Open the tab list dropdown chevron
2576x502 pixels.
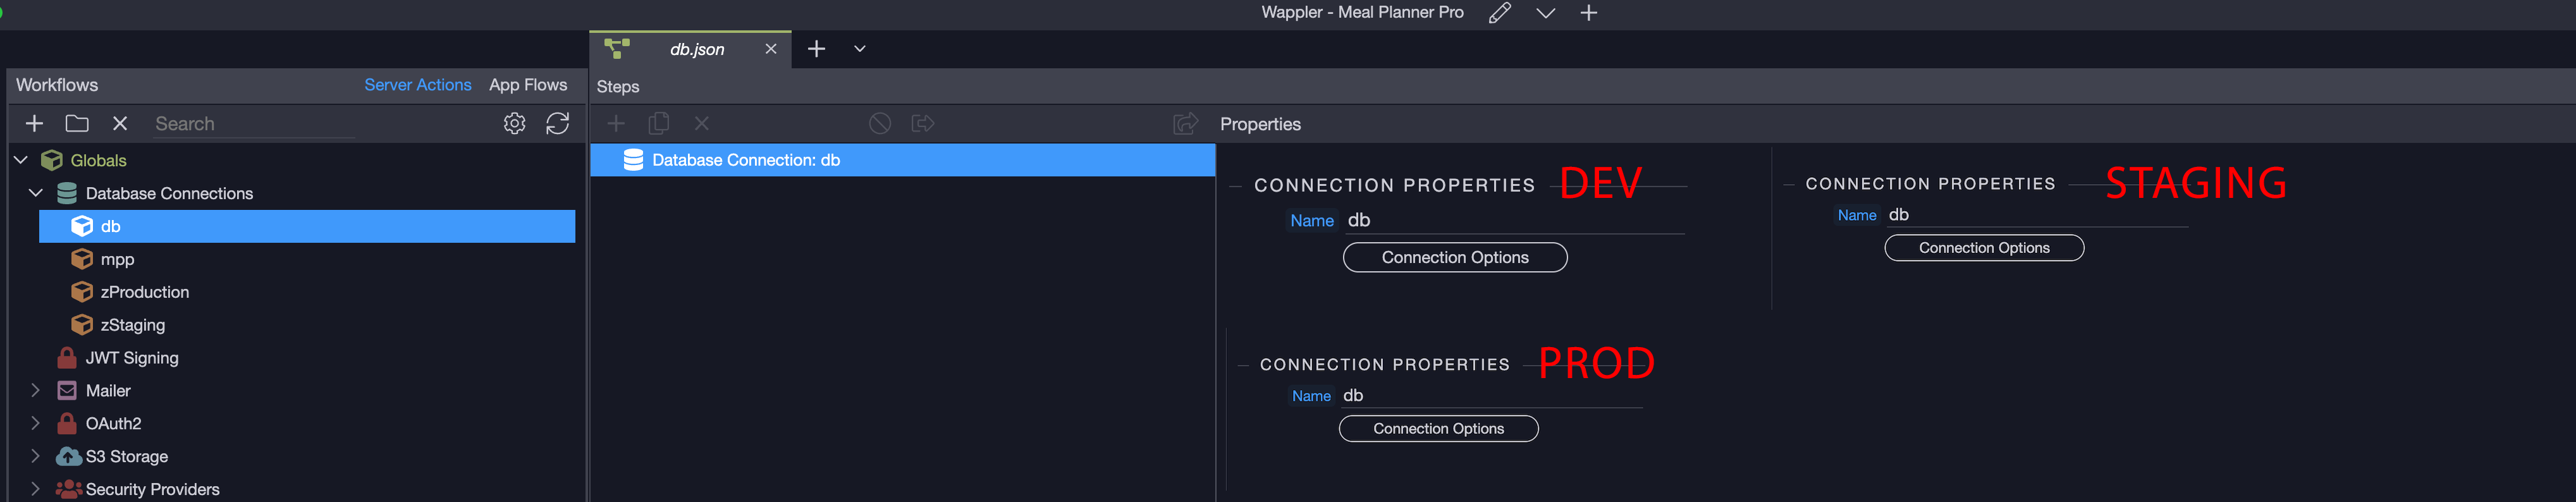pyautogui.click(x=859, y=49)
